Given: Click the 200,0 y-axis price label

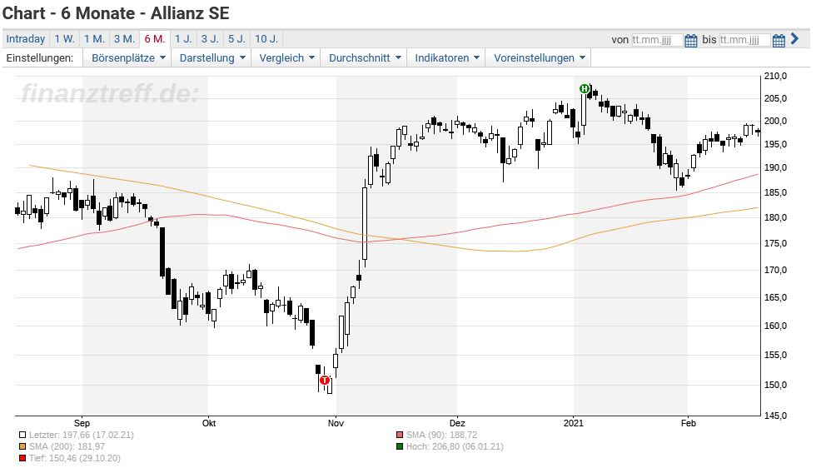Looking at the screenshot, I should [775, 121].
